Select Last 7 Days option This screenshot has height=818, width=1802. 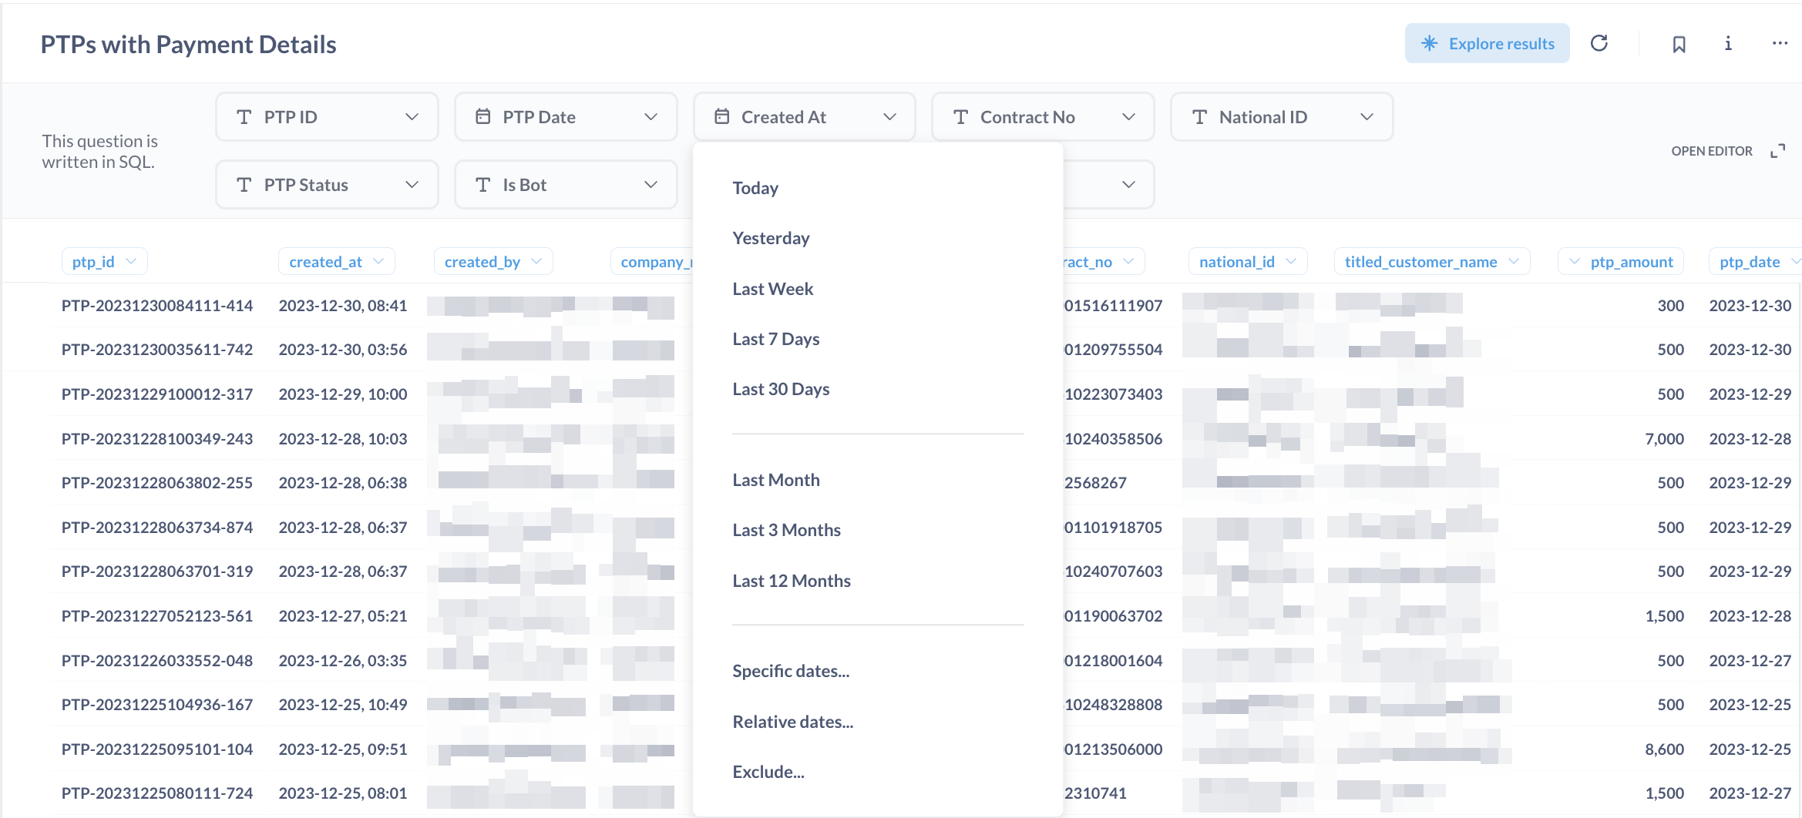tap(775, 339)
